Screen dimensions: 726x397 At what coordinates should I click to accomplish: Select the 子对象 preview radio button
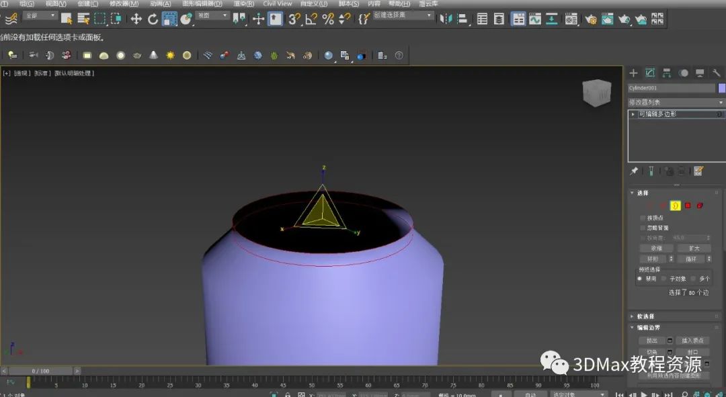pos(663,278)
